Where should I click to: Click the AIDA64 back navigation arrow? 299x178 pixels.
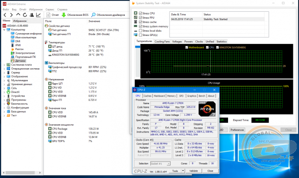5,15
